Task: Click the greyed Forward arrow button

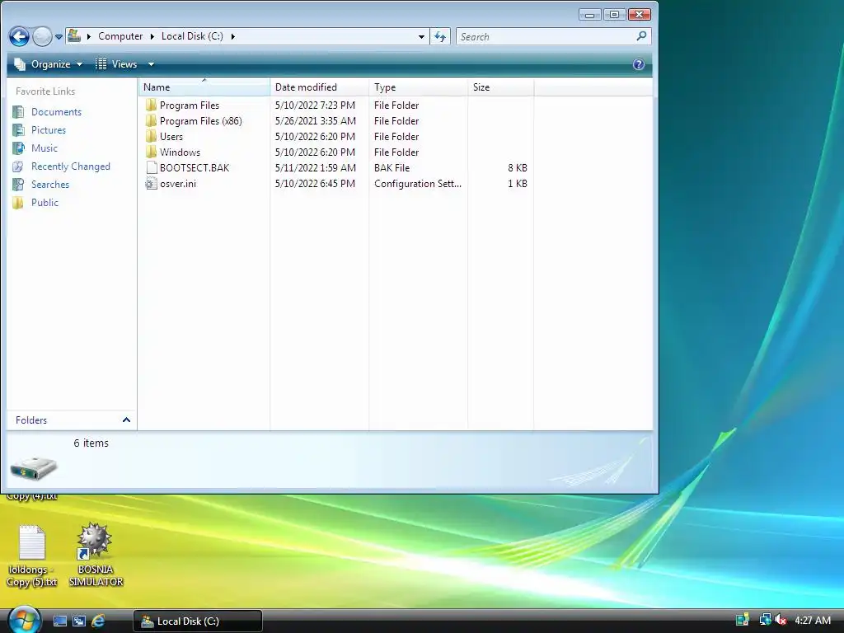Action: tap(43, 36)
